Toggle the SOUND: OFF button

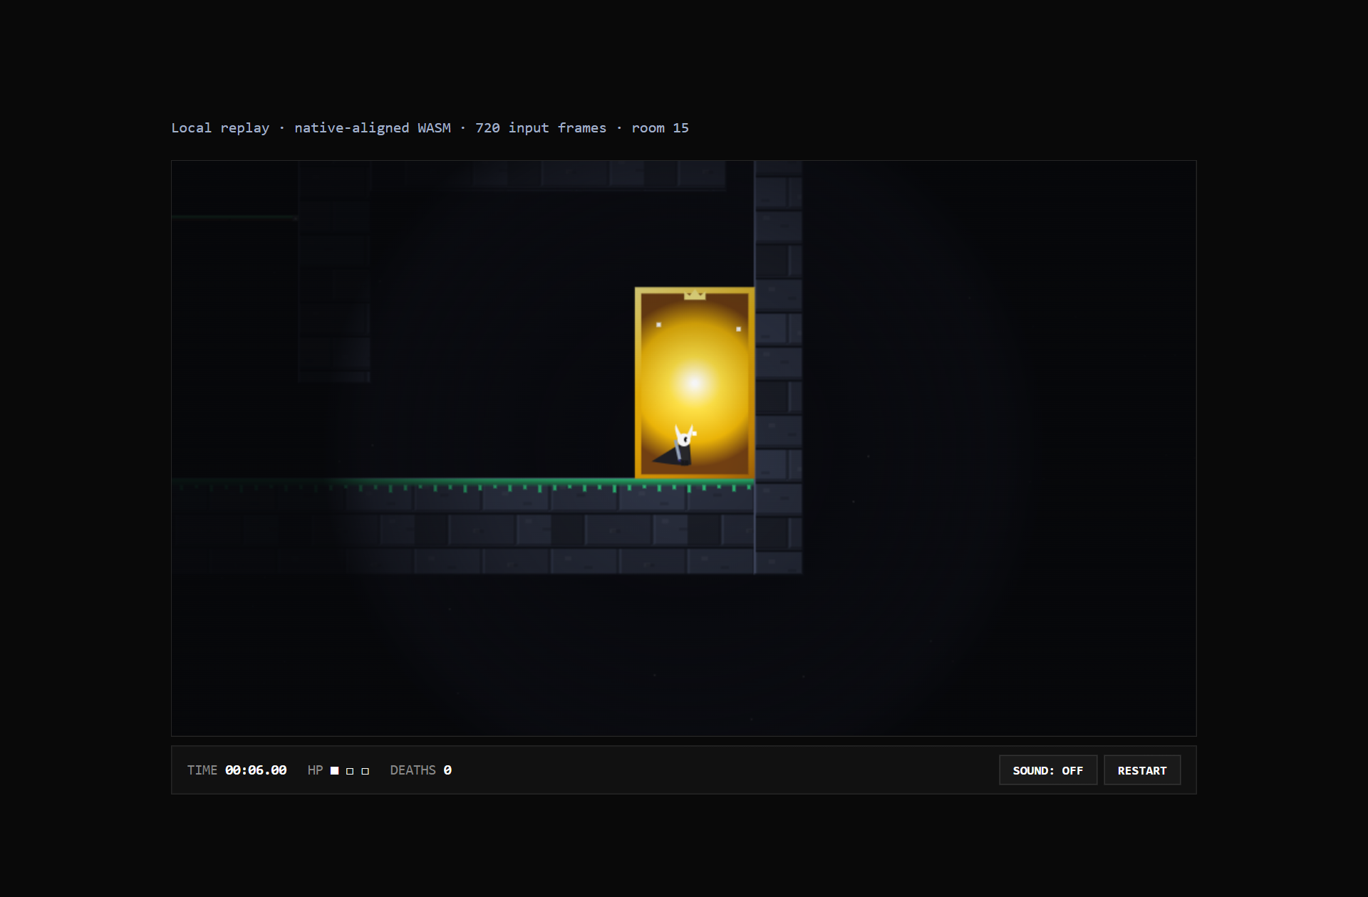tap(1047, 770)
